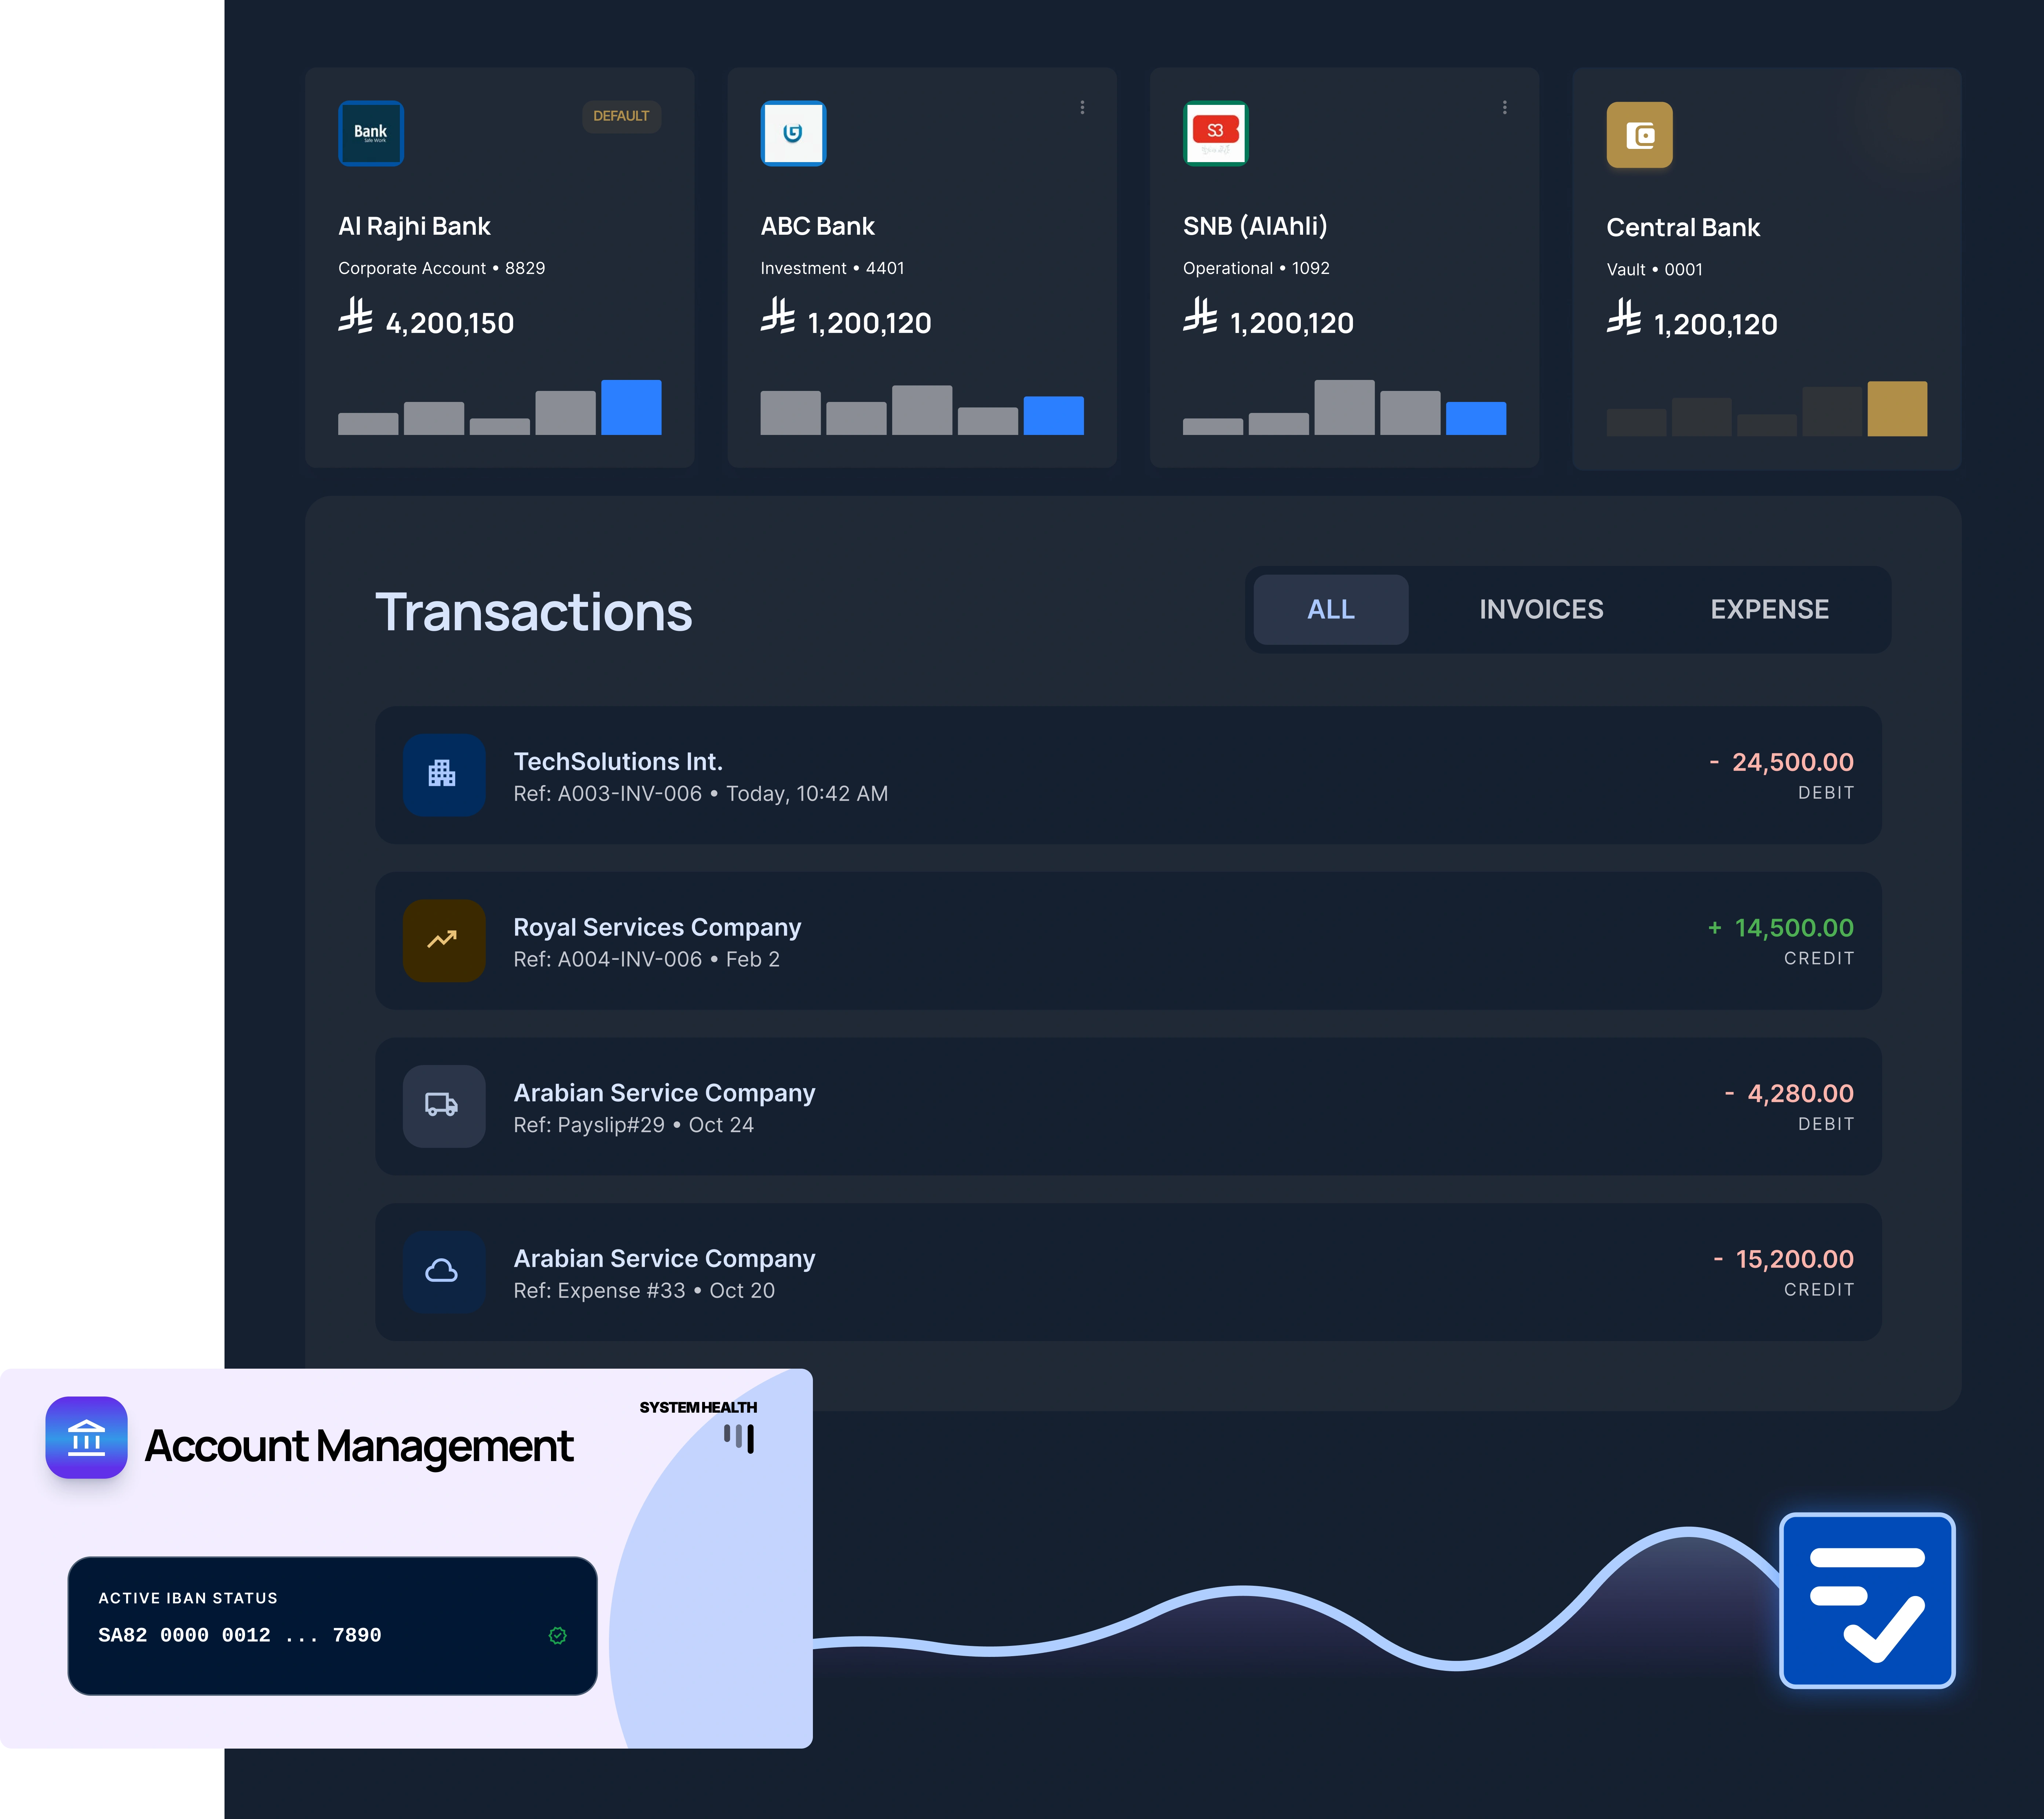Click the blue bar in SNB (AlAhli) chart
Image resolution: width=2044 pixels, height=1819 pixels.
click(1476, 418)
